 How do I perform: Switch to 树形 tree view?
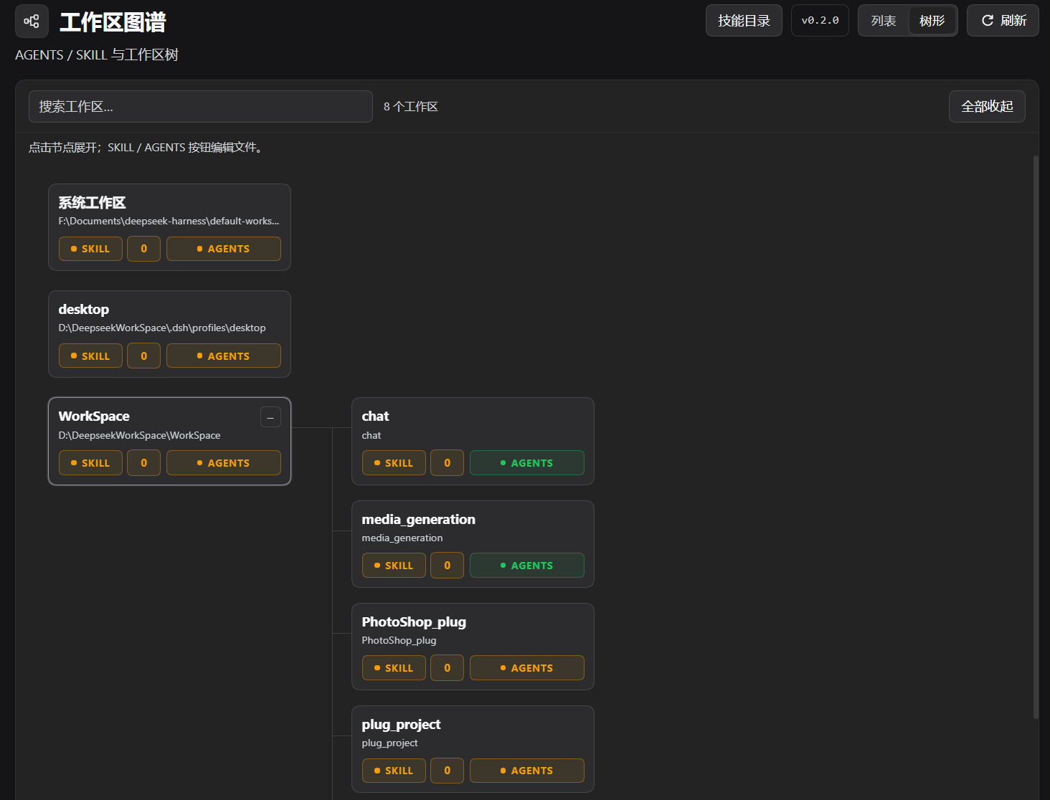[932, 21]
